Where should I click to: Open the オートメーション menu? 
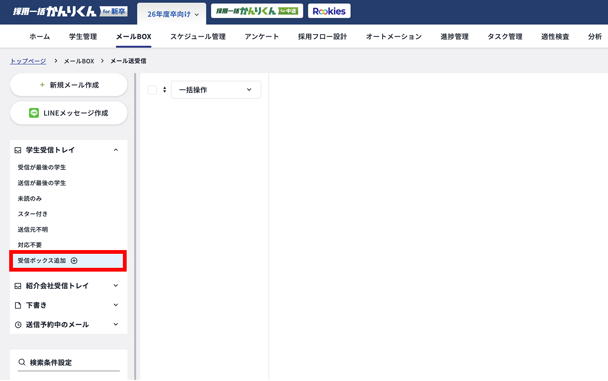[393, 36]
